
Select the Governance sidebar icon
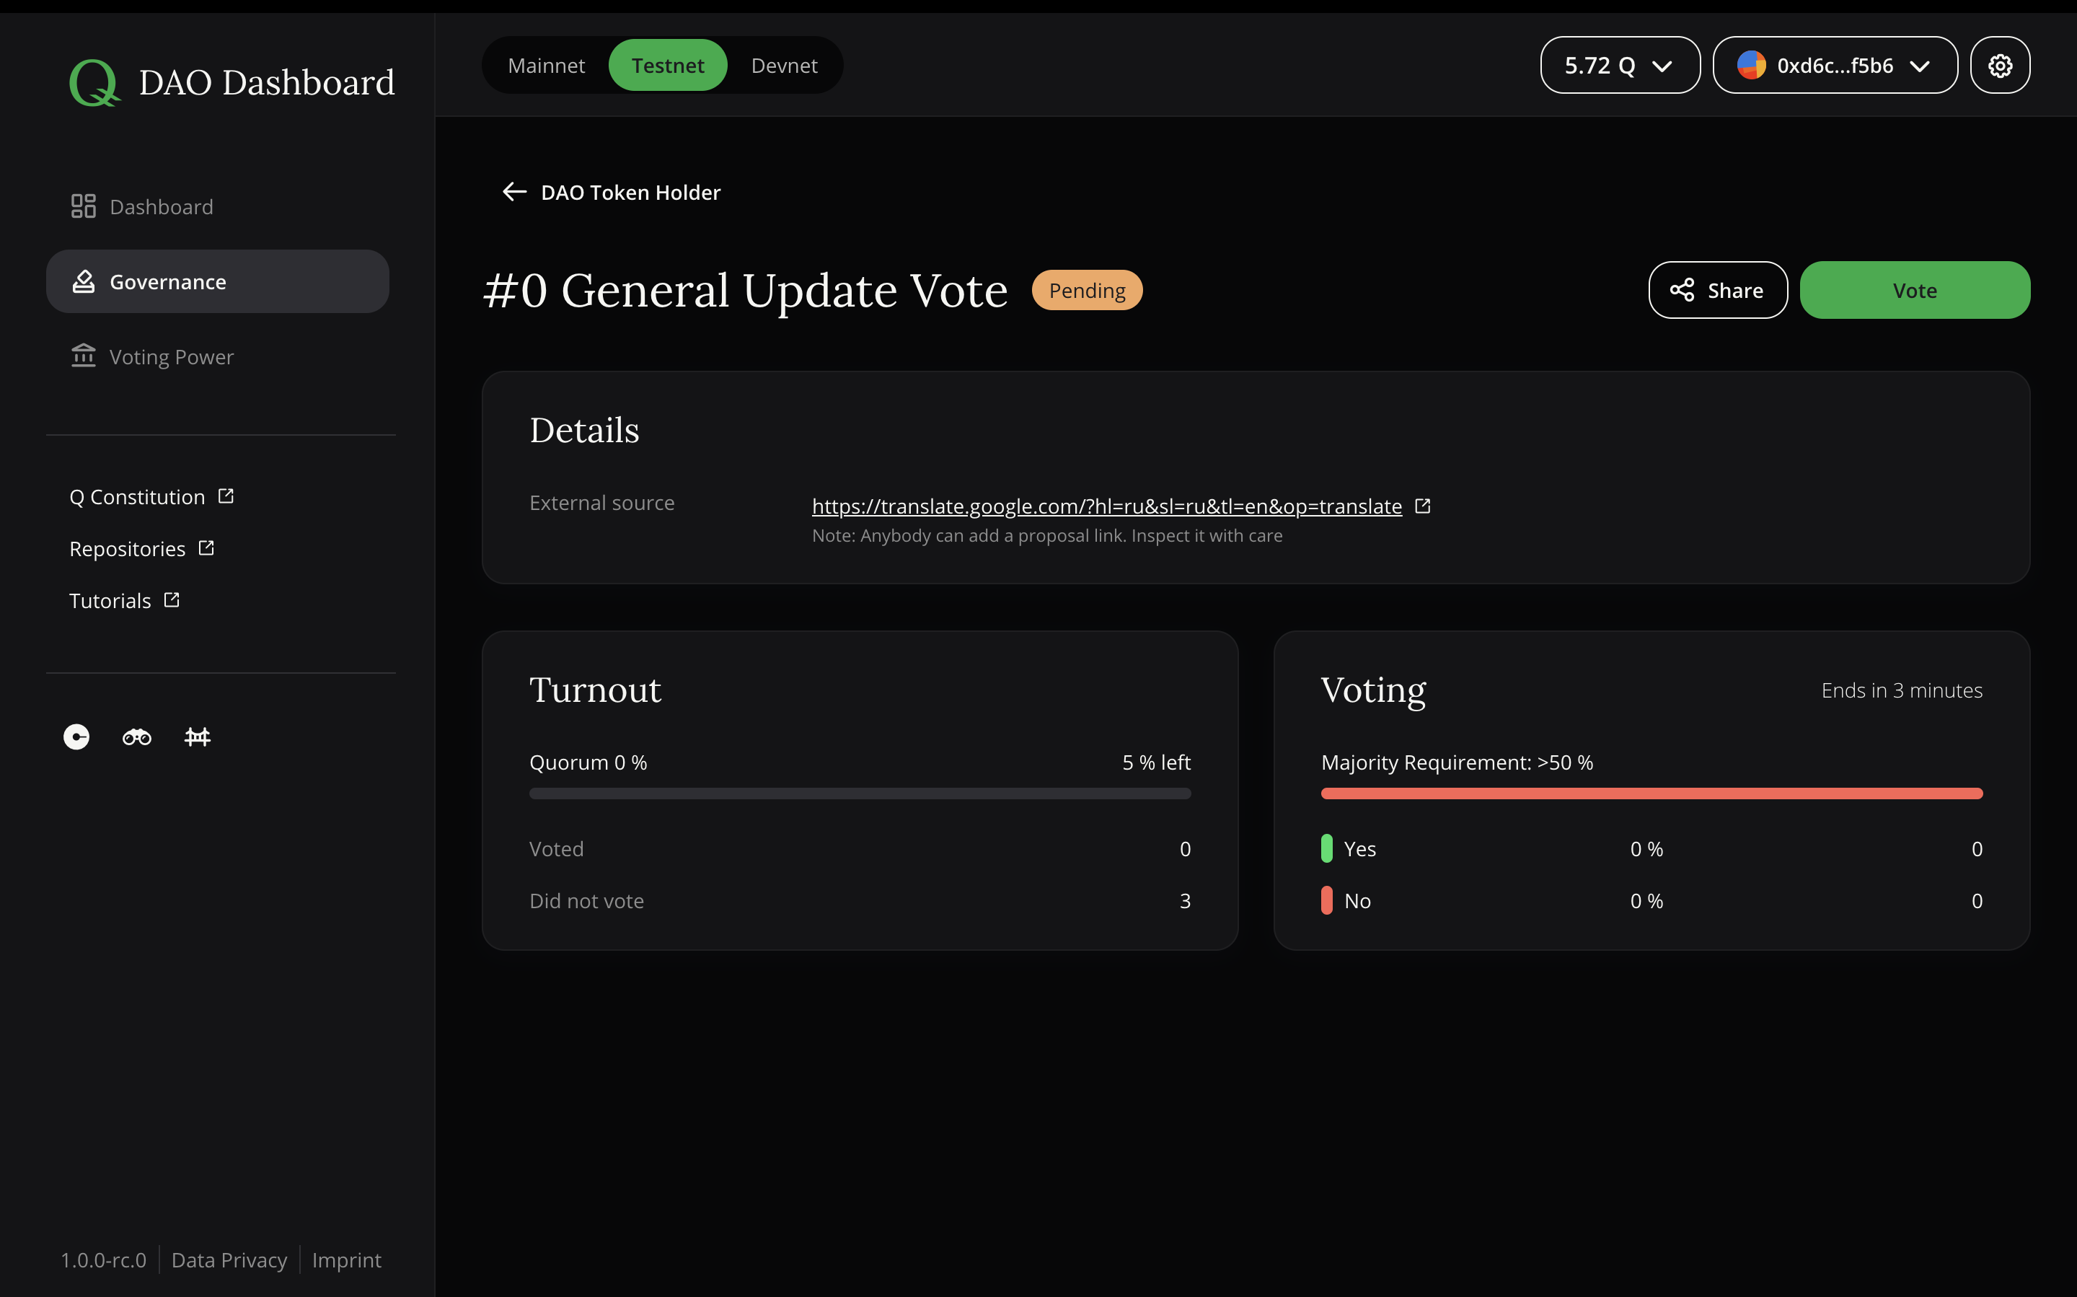pyautogui.click(x=84, y=281)
